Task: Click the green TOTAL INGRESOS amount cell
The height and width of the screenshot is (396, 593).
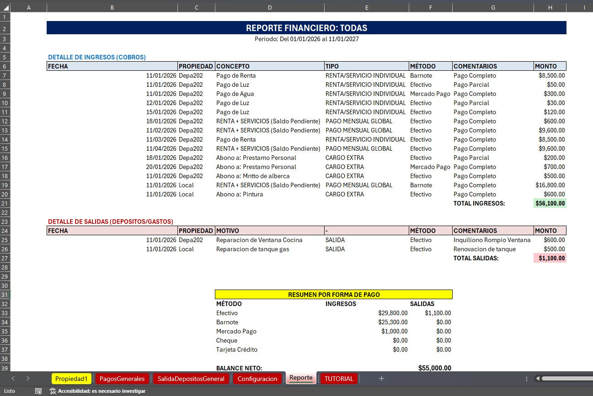Action: pyautogui.click(x=550, y=203)
